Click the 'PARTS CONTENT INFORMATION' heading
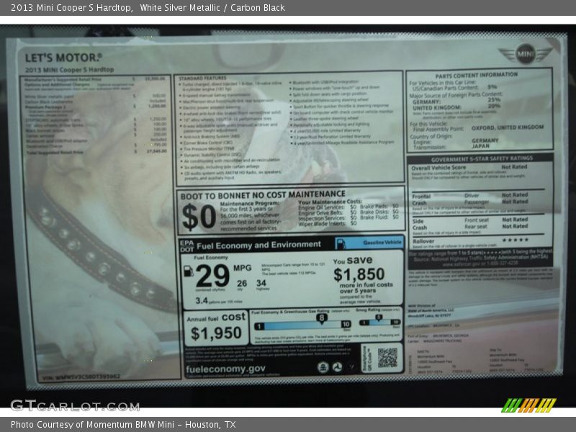The height and width of the screenshot is (432, 576). pos(477,76)
